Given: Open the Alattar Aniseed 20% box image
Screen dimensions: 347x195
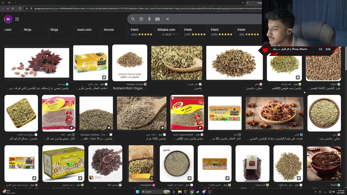Looking at the screenshot, I should [x=225, y=113].
